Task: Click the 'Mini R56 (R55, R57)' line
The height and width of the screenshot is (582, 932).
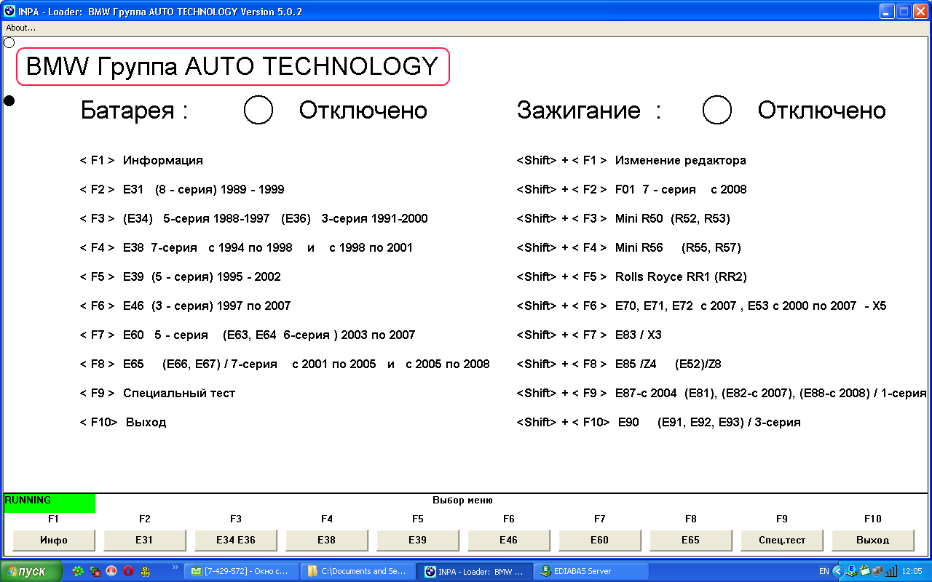Action: pyautogui.click(x=629, y=247)
